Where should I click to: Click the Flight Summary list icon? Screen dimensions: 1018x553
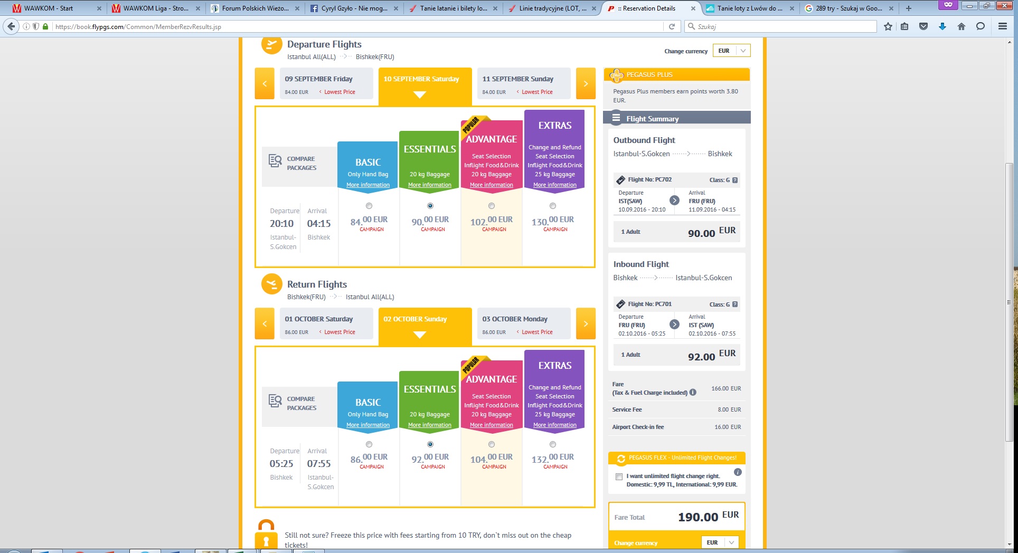[x=616, y=118]
